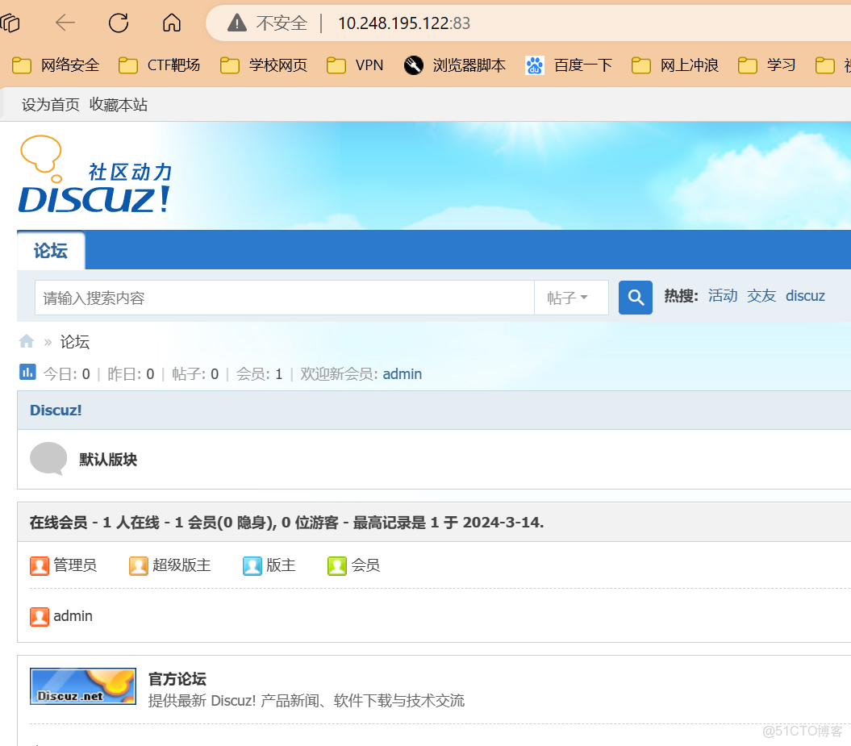This screenshot has width=851, height=746.
Task: Click the not-secure warning triangle icon
Action: point(237,23)
